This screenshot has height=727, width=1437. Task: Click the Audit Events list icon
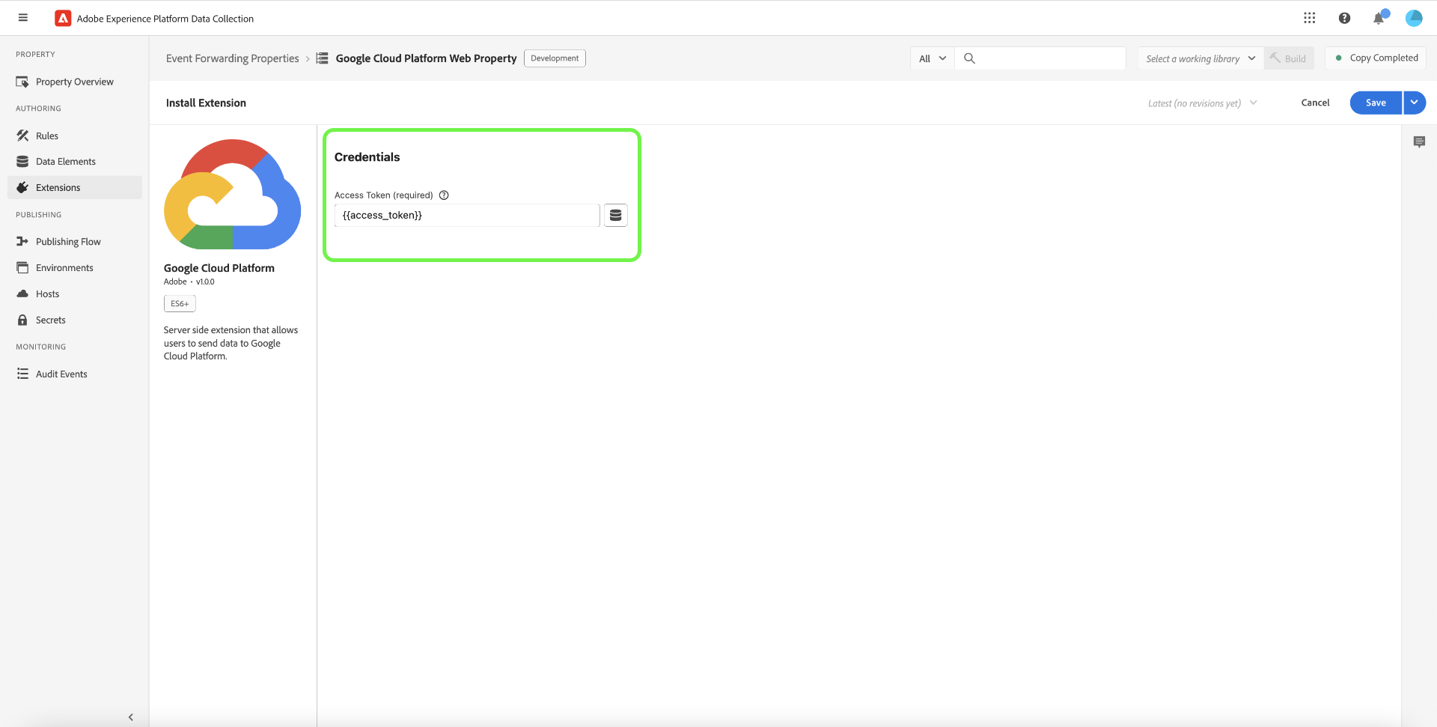(x=22, y=374)
